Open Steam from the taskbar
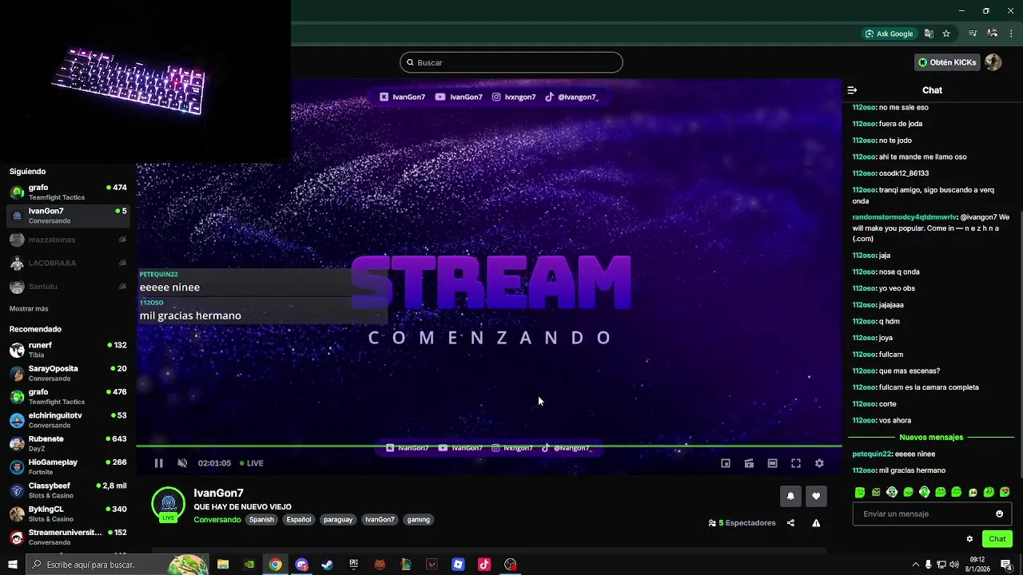The width and height of the screenshot is (1023, 575). 327,565
